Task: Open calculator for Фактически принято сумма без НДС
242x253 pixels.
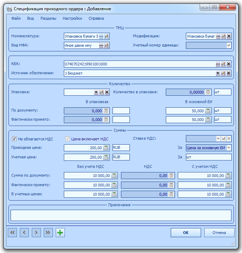Action: point(114,185)
